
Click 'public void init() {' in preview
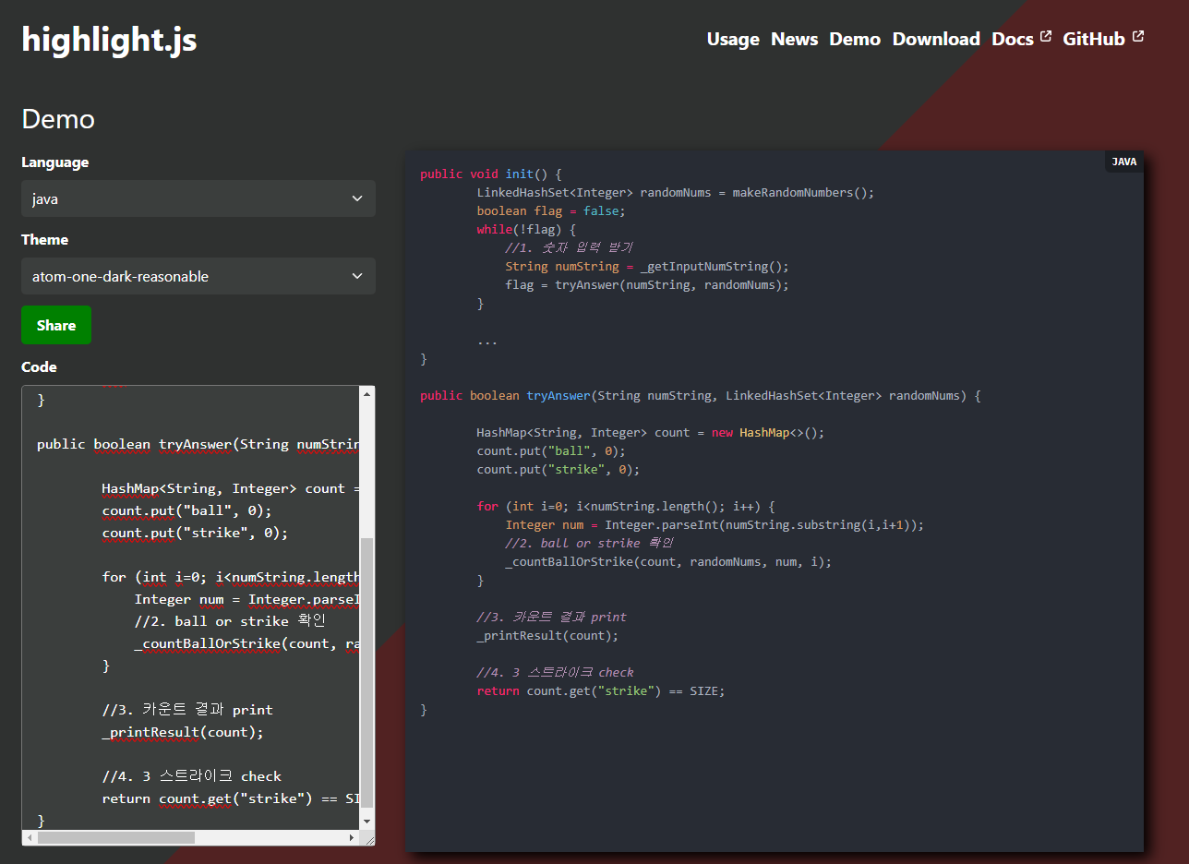(490, 174)
